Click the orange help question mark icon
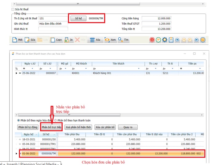This screenshot has width=215, height=165. coord(203,40)
